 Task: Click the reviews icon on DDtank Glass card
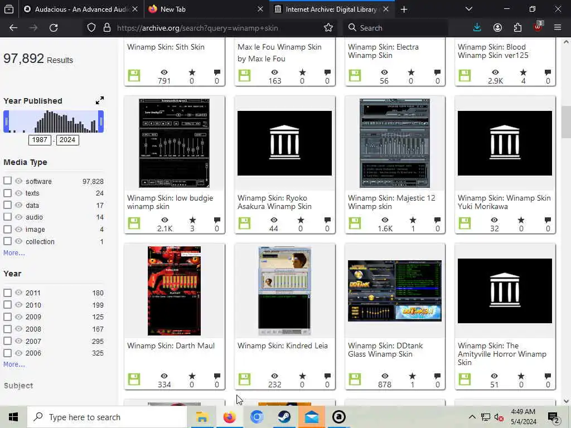437,376
